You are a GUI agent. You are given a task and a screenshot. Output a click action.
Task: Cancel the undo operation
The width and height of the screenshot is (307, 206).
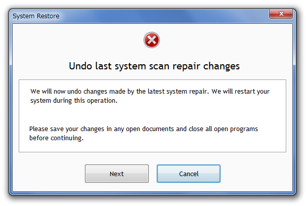pyautogui.click(x=189, y=174)
